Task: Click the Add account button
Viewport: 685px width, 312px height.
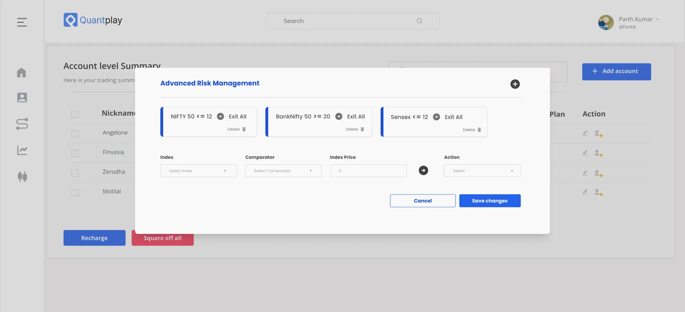Action: click(616, 71)
